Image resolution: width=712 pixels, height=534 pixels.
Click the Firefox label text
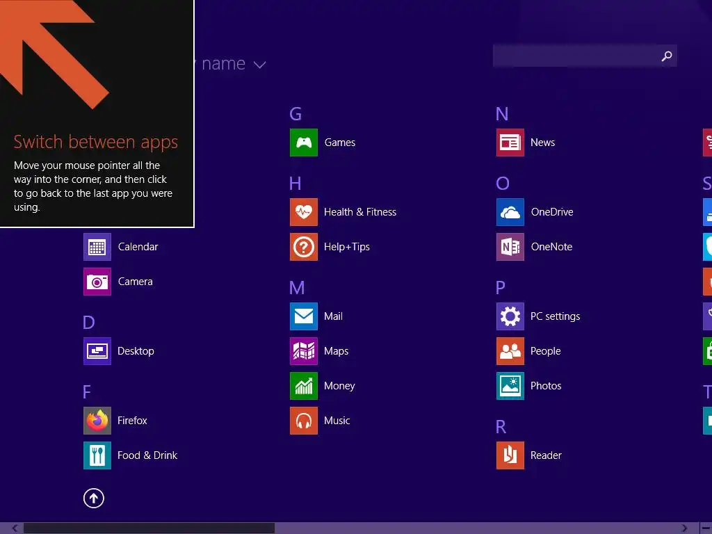(132, 421)
